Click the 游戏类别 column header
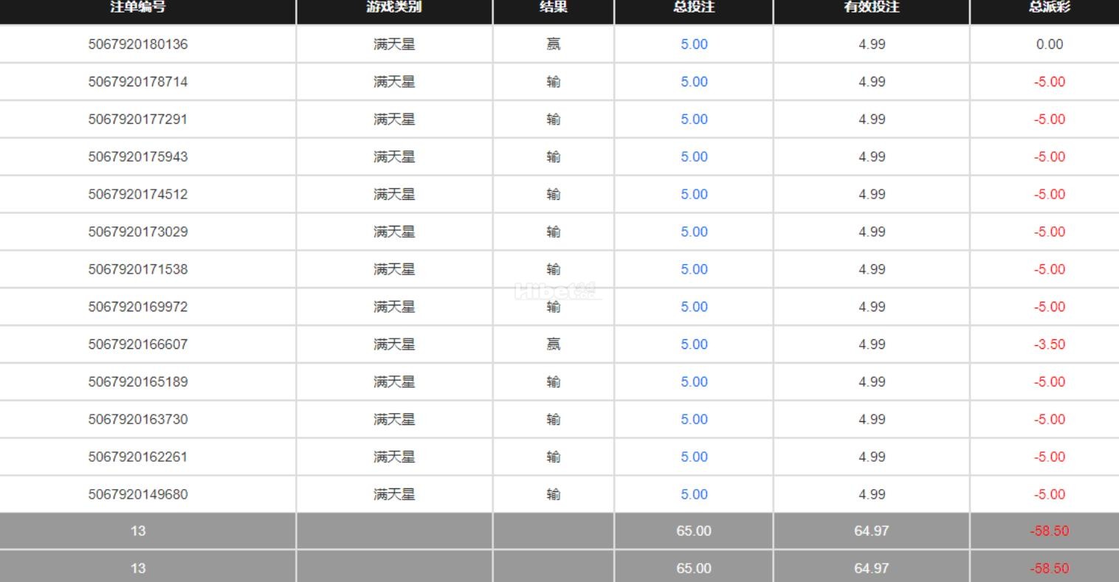Screen dimensions: 1119x582 click(x=394, y=7)
